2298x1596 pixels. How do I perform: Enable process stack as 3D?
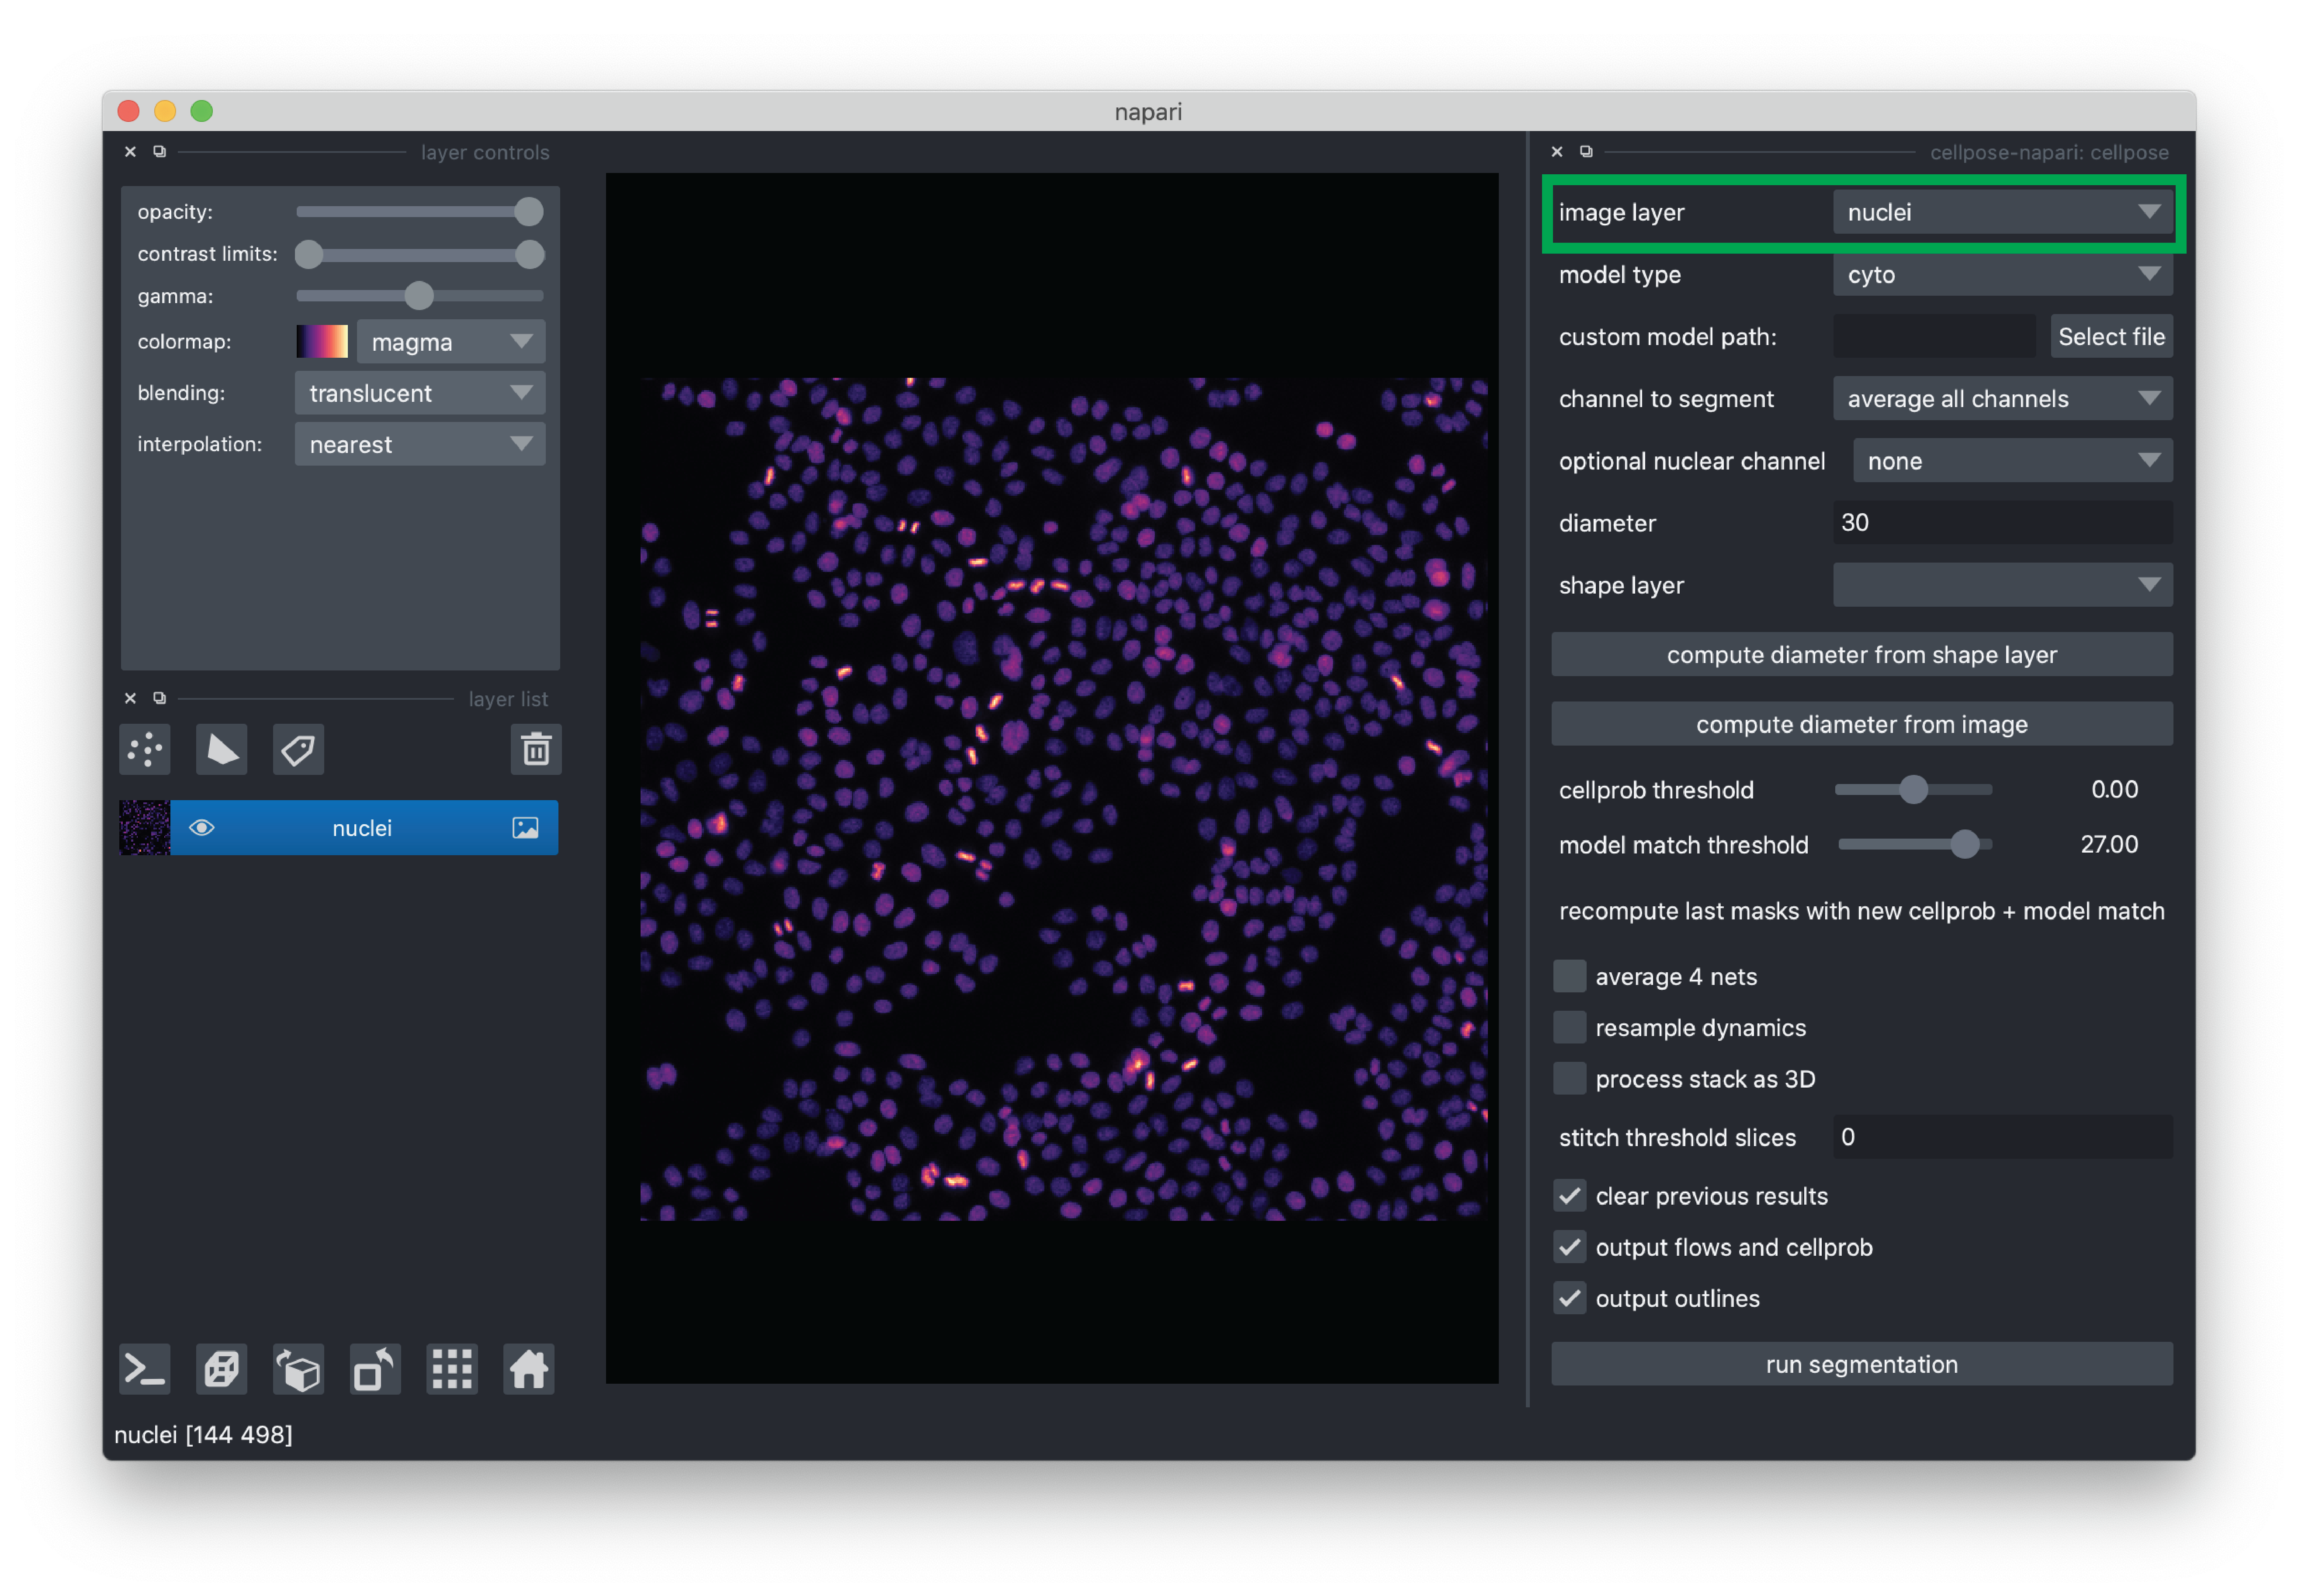[1569, 1078]
